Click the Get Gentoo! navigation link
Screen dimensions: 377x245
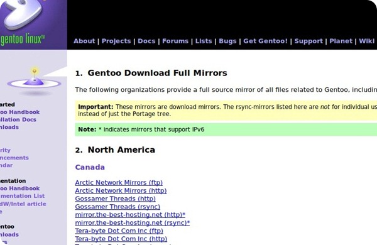point(265,41)
